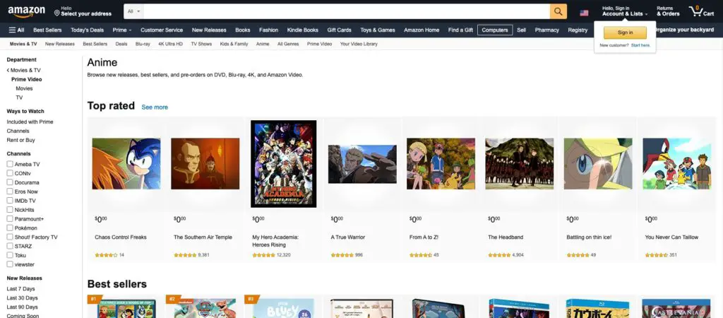The width and height of the screenshot is (723, 318).
Task: Open The Headband thumbnail
Action: [x=520, y=163]
